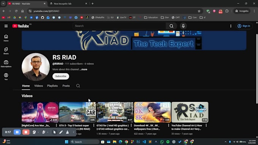
Task: Start voice search with microphone icon
Action: coord(183,26)
